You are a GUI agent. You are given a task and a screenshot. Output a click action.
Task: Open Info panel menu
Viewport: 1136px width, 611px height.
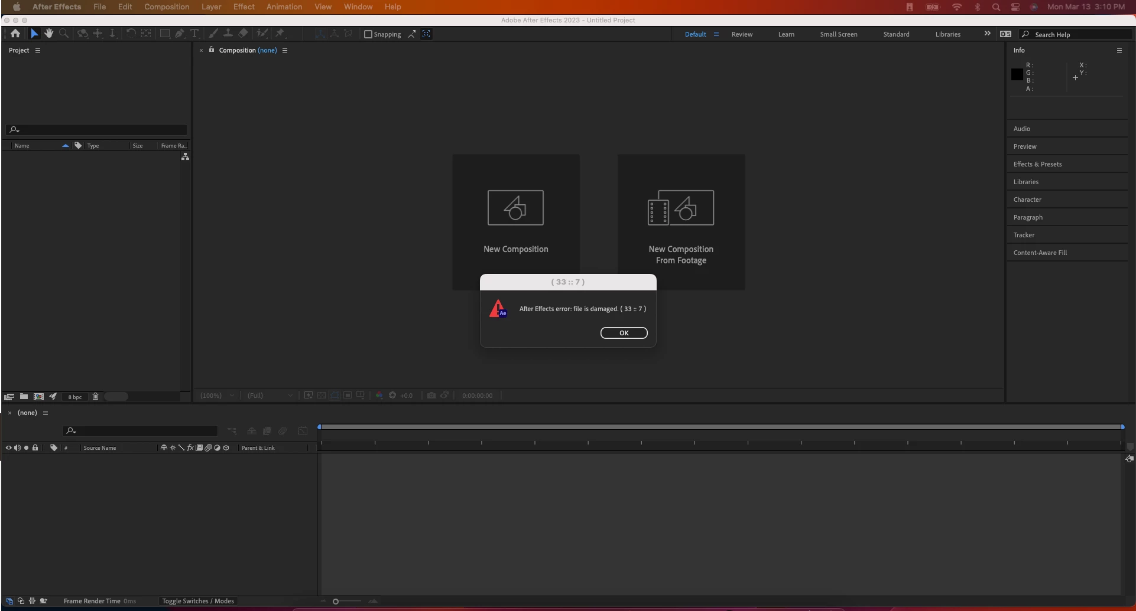[x=1119, y=50]
